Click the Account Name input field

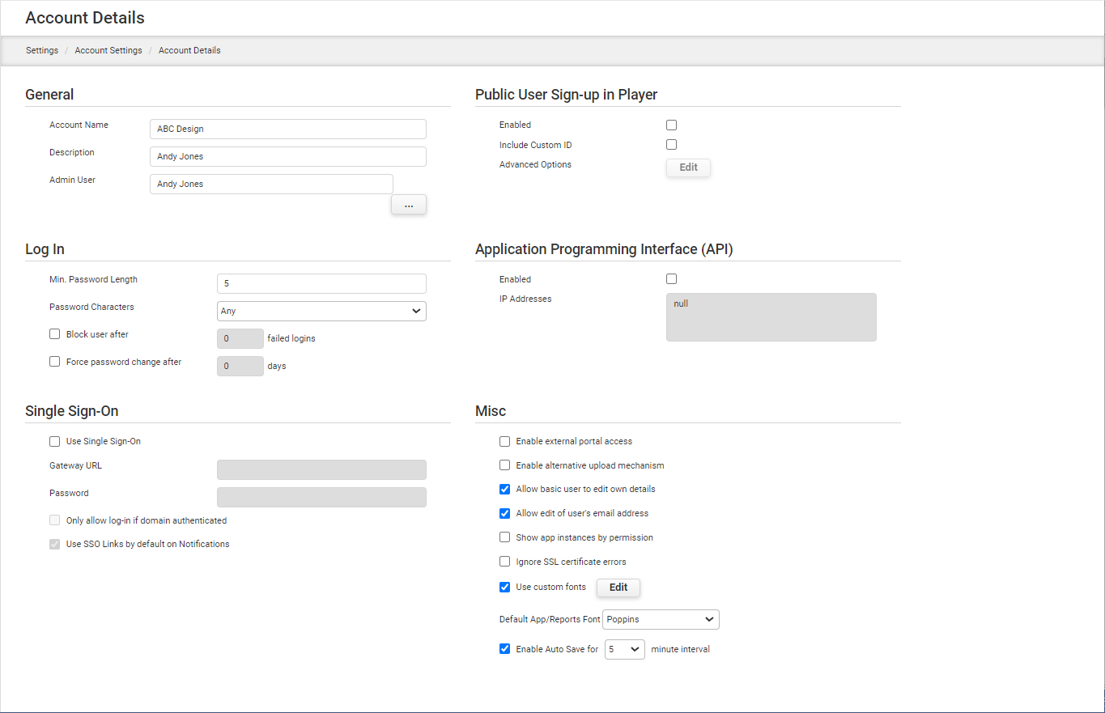(287, 129)
